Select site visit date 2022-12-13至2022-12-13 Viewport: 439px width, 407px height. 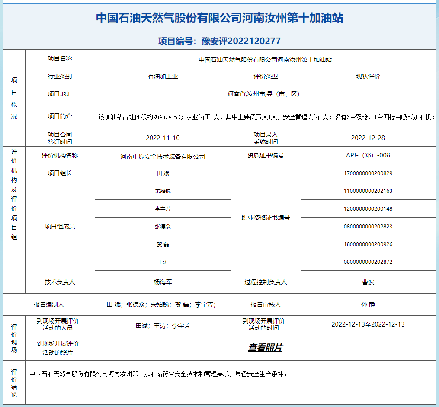pos(368,324)
